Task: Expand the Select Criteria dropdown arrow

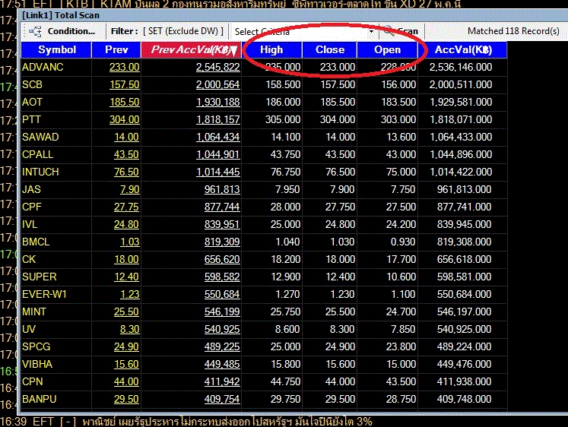Action: 371,31
